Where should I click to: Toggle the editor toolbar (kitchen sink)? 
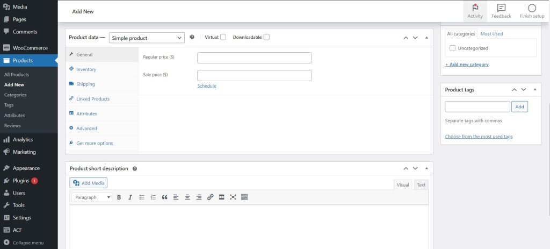point(244,197)
